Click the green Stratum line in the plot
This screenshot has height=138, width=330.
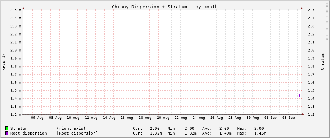point(300,50)
